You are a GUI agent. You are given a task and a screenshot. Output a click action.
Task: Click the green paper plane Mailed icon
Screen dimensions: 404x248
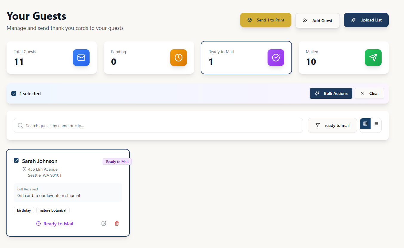373,58
